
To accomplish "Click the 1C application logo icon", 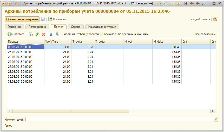I will (4, 3).
